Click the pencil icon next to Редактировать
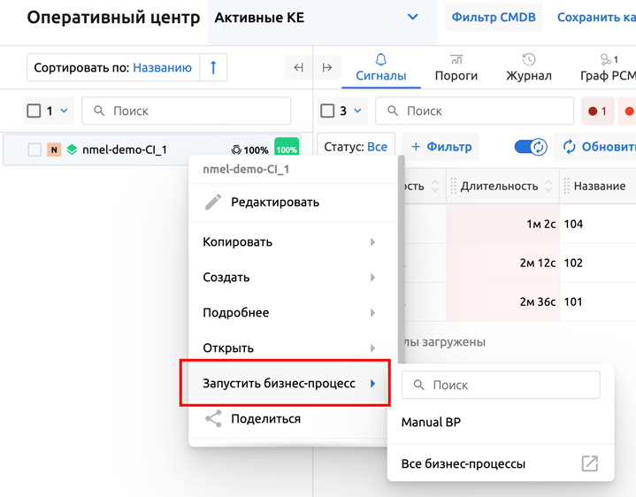636x497 pixels. click(213, 203)
